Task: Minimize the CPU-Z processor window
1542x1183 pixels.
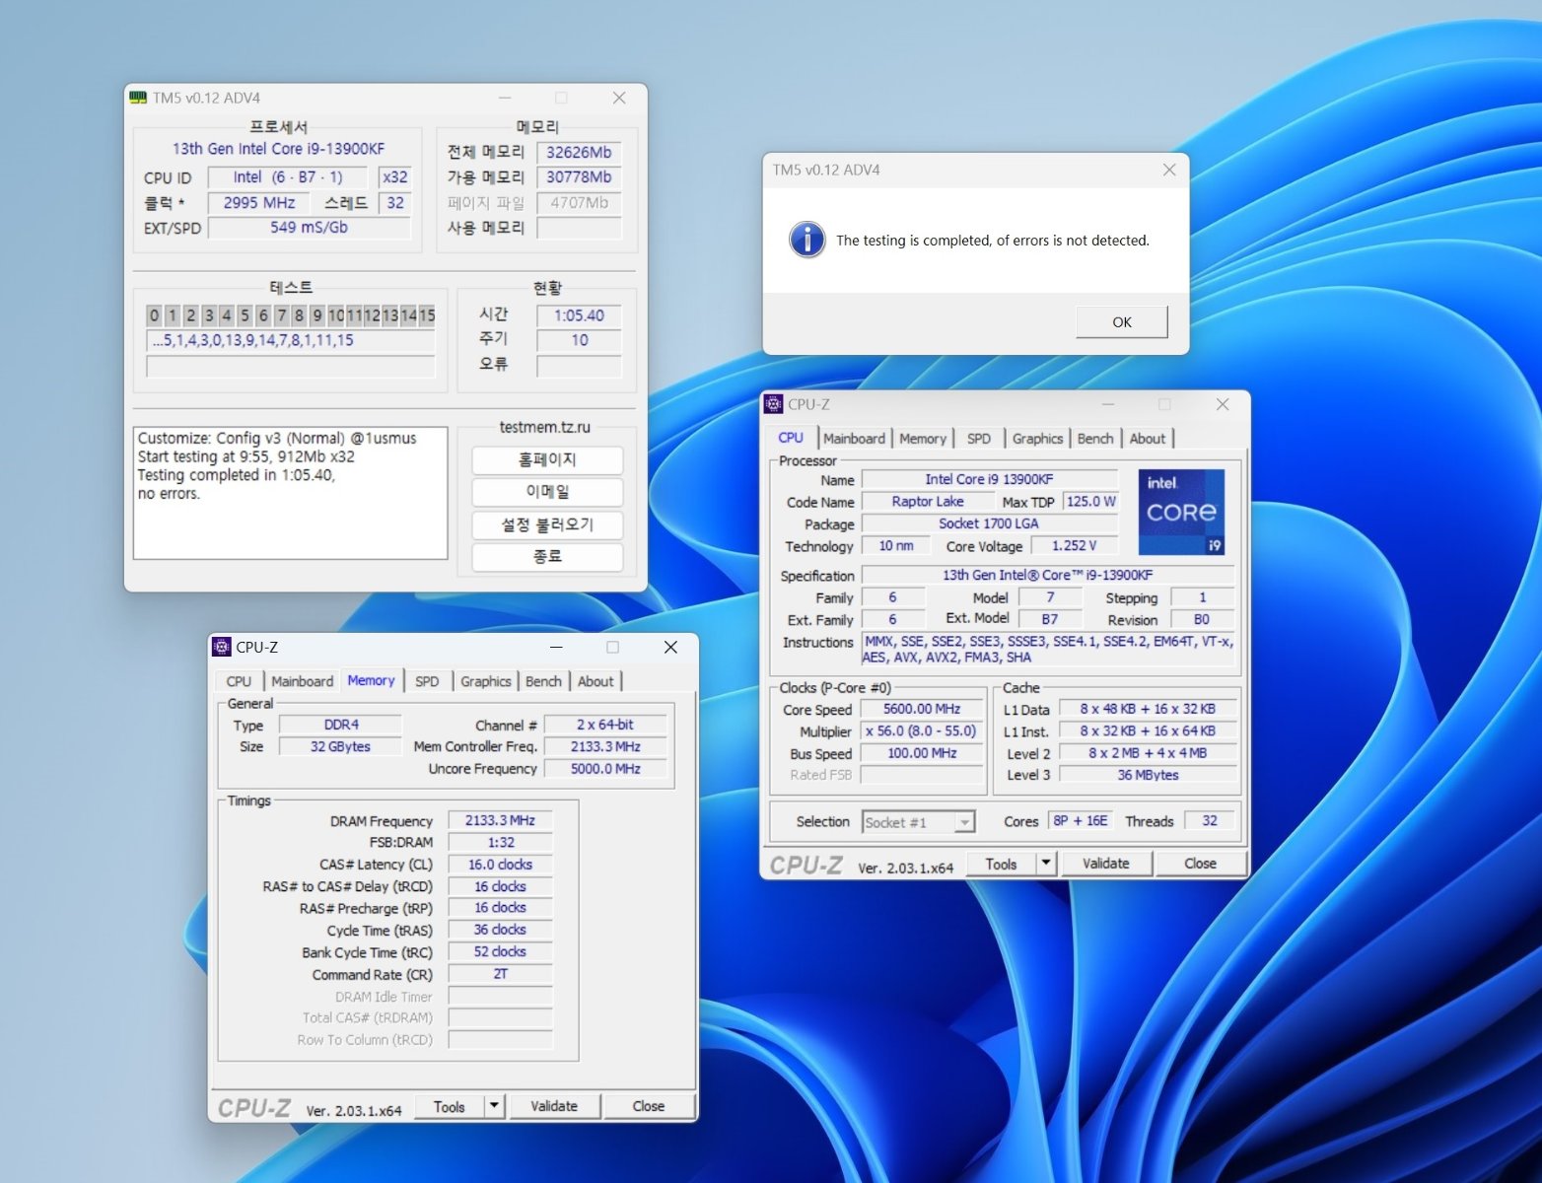Action: (x=1107, y=404)
